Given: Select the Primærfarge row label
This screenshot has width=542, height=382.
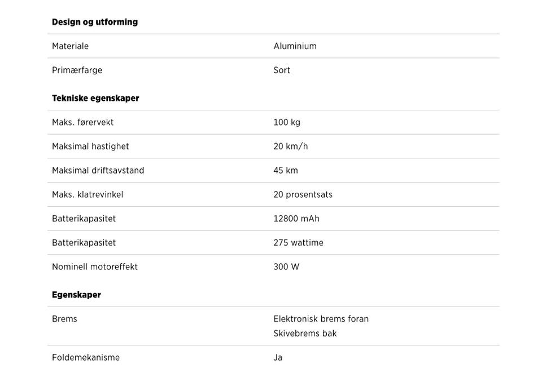Looking at the screenshot, I should pyautogui.click(x=77, y=70).
